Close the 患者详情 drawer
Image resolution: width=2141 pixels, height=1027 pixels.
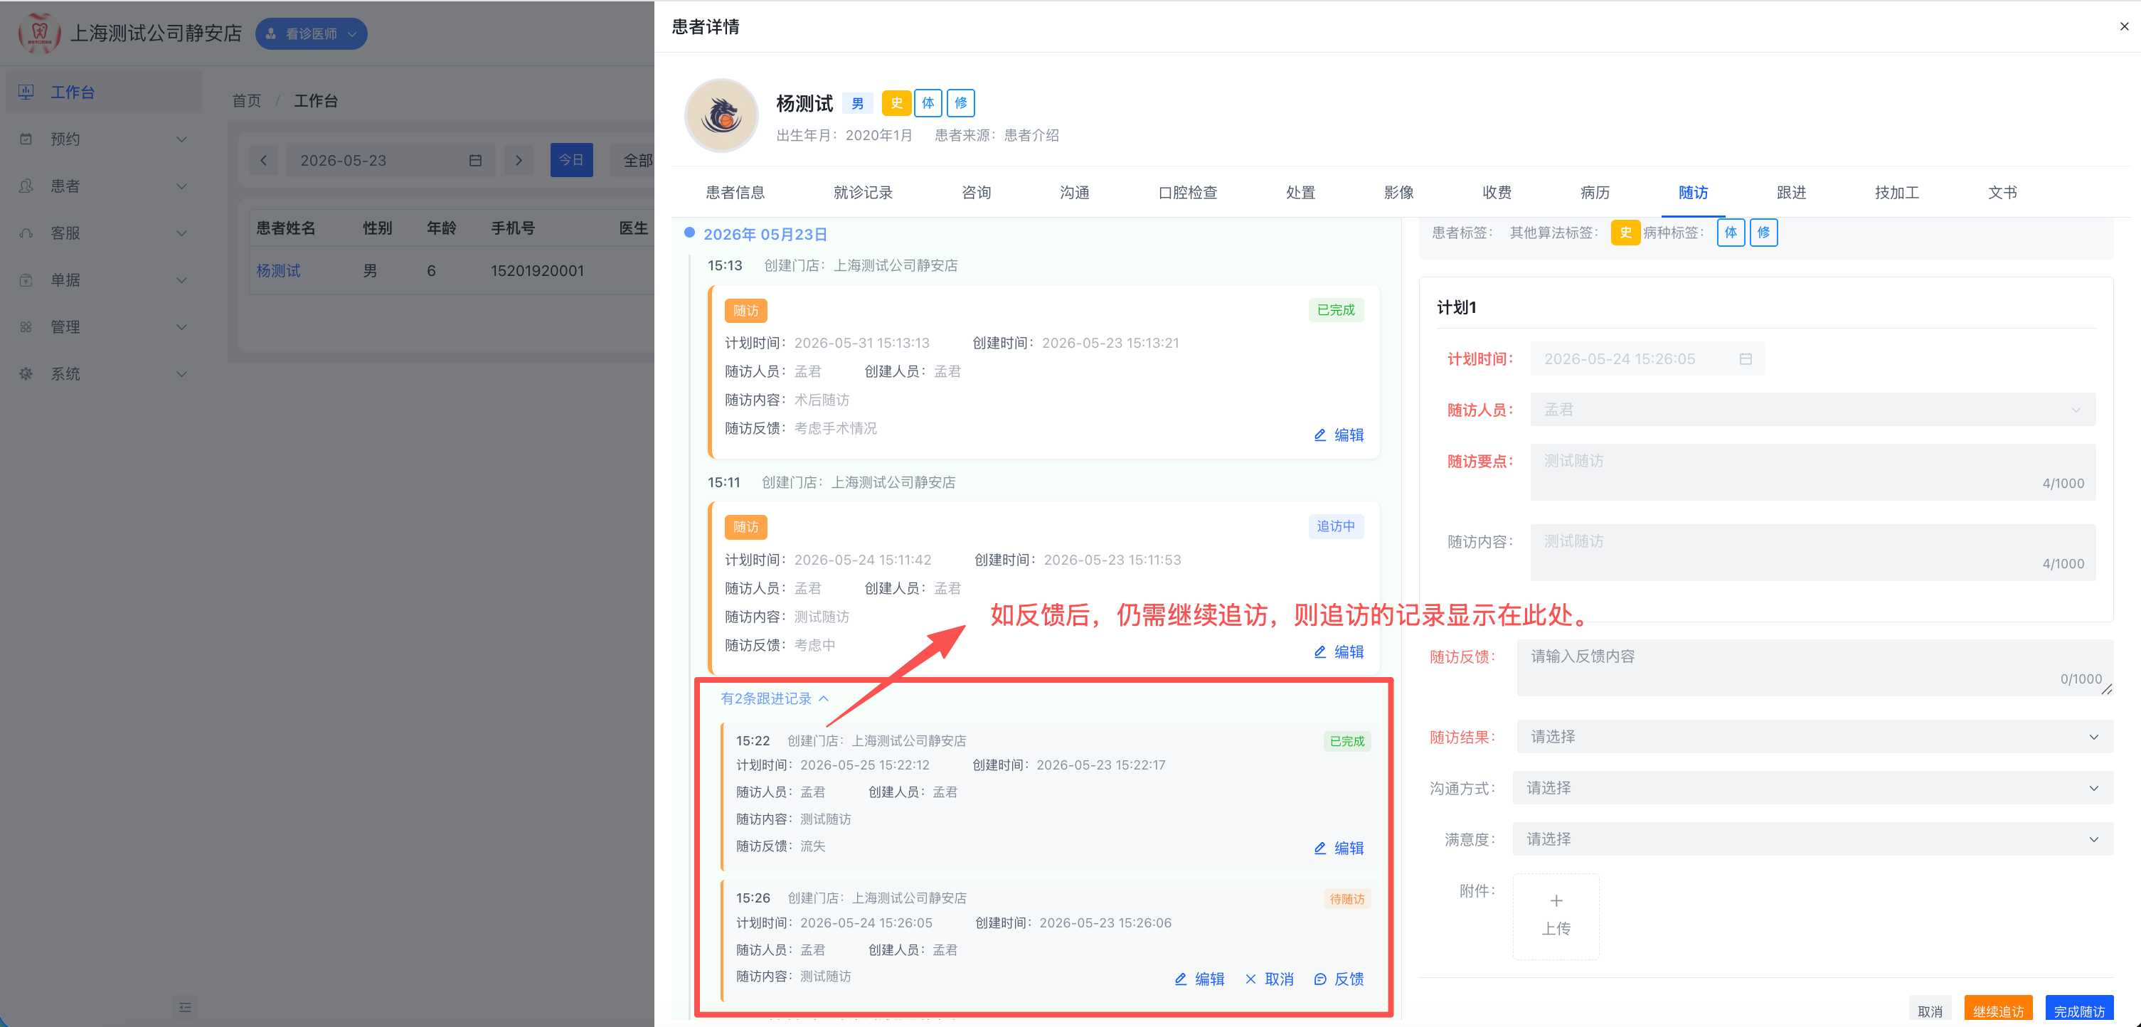click(x=2123, y=26)
